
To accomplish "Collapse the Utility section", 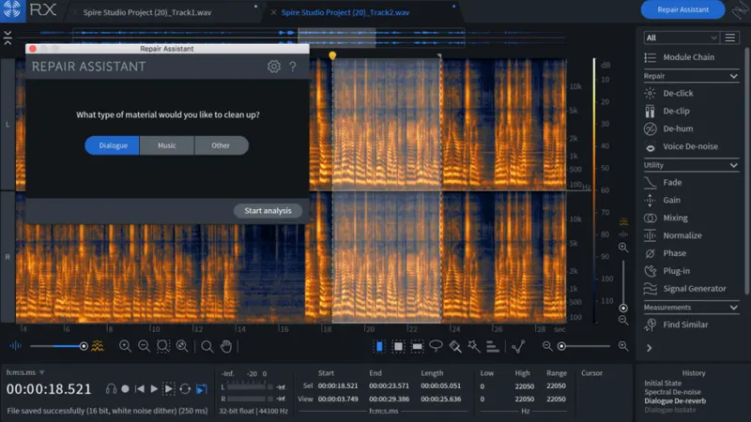I will coord(733,165).
